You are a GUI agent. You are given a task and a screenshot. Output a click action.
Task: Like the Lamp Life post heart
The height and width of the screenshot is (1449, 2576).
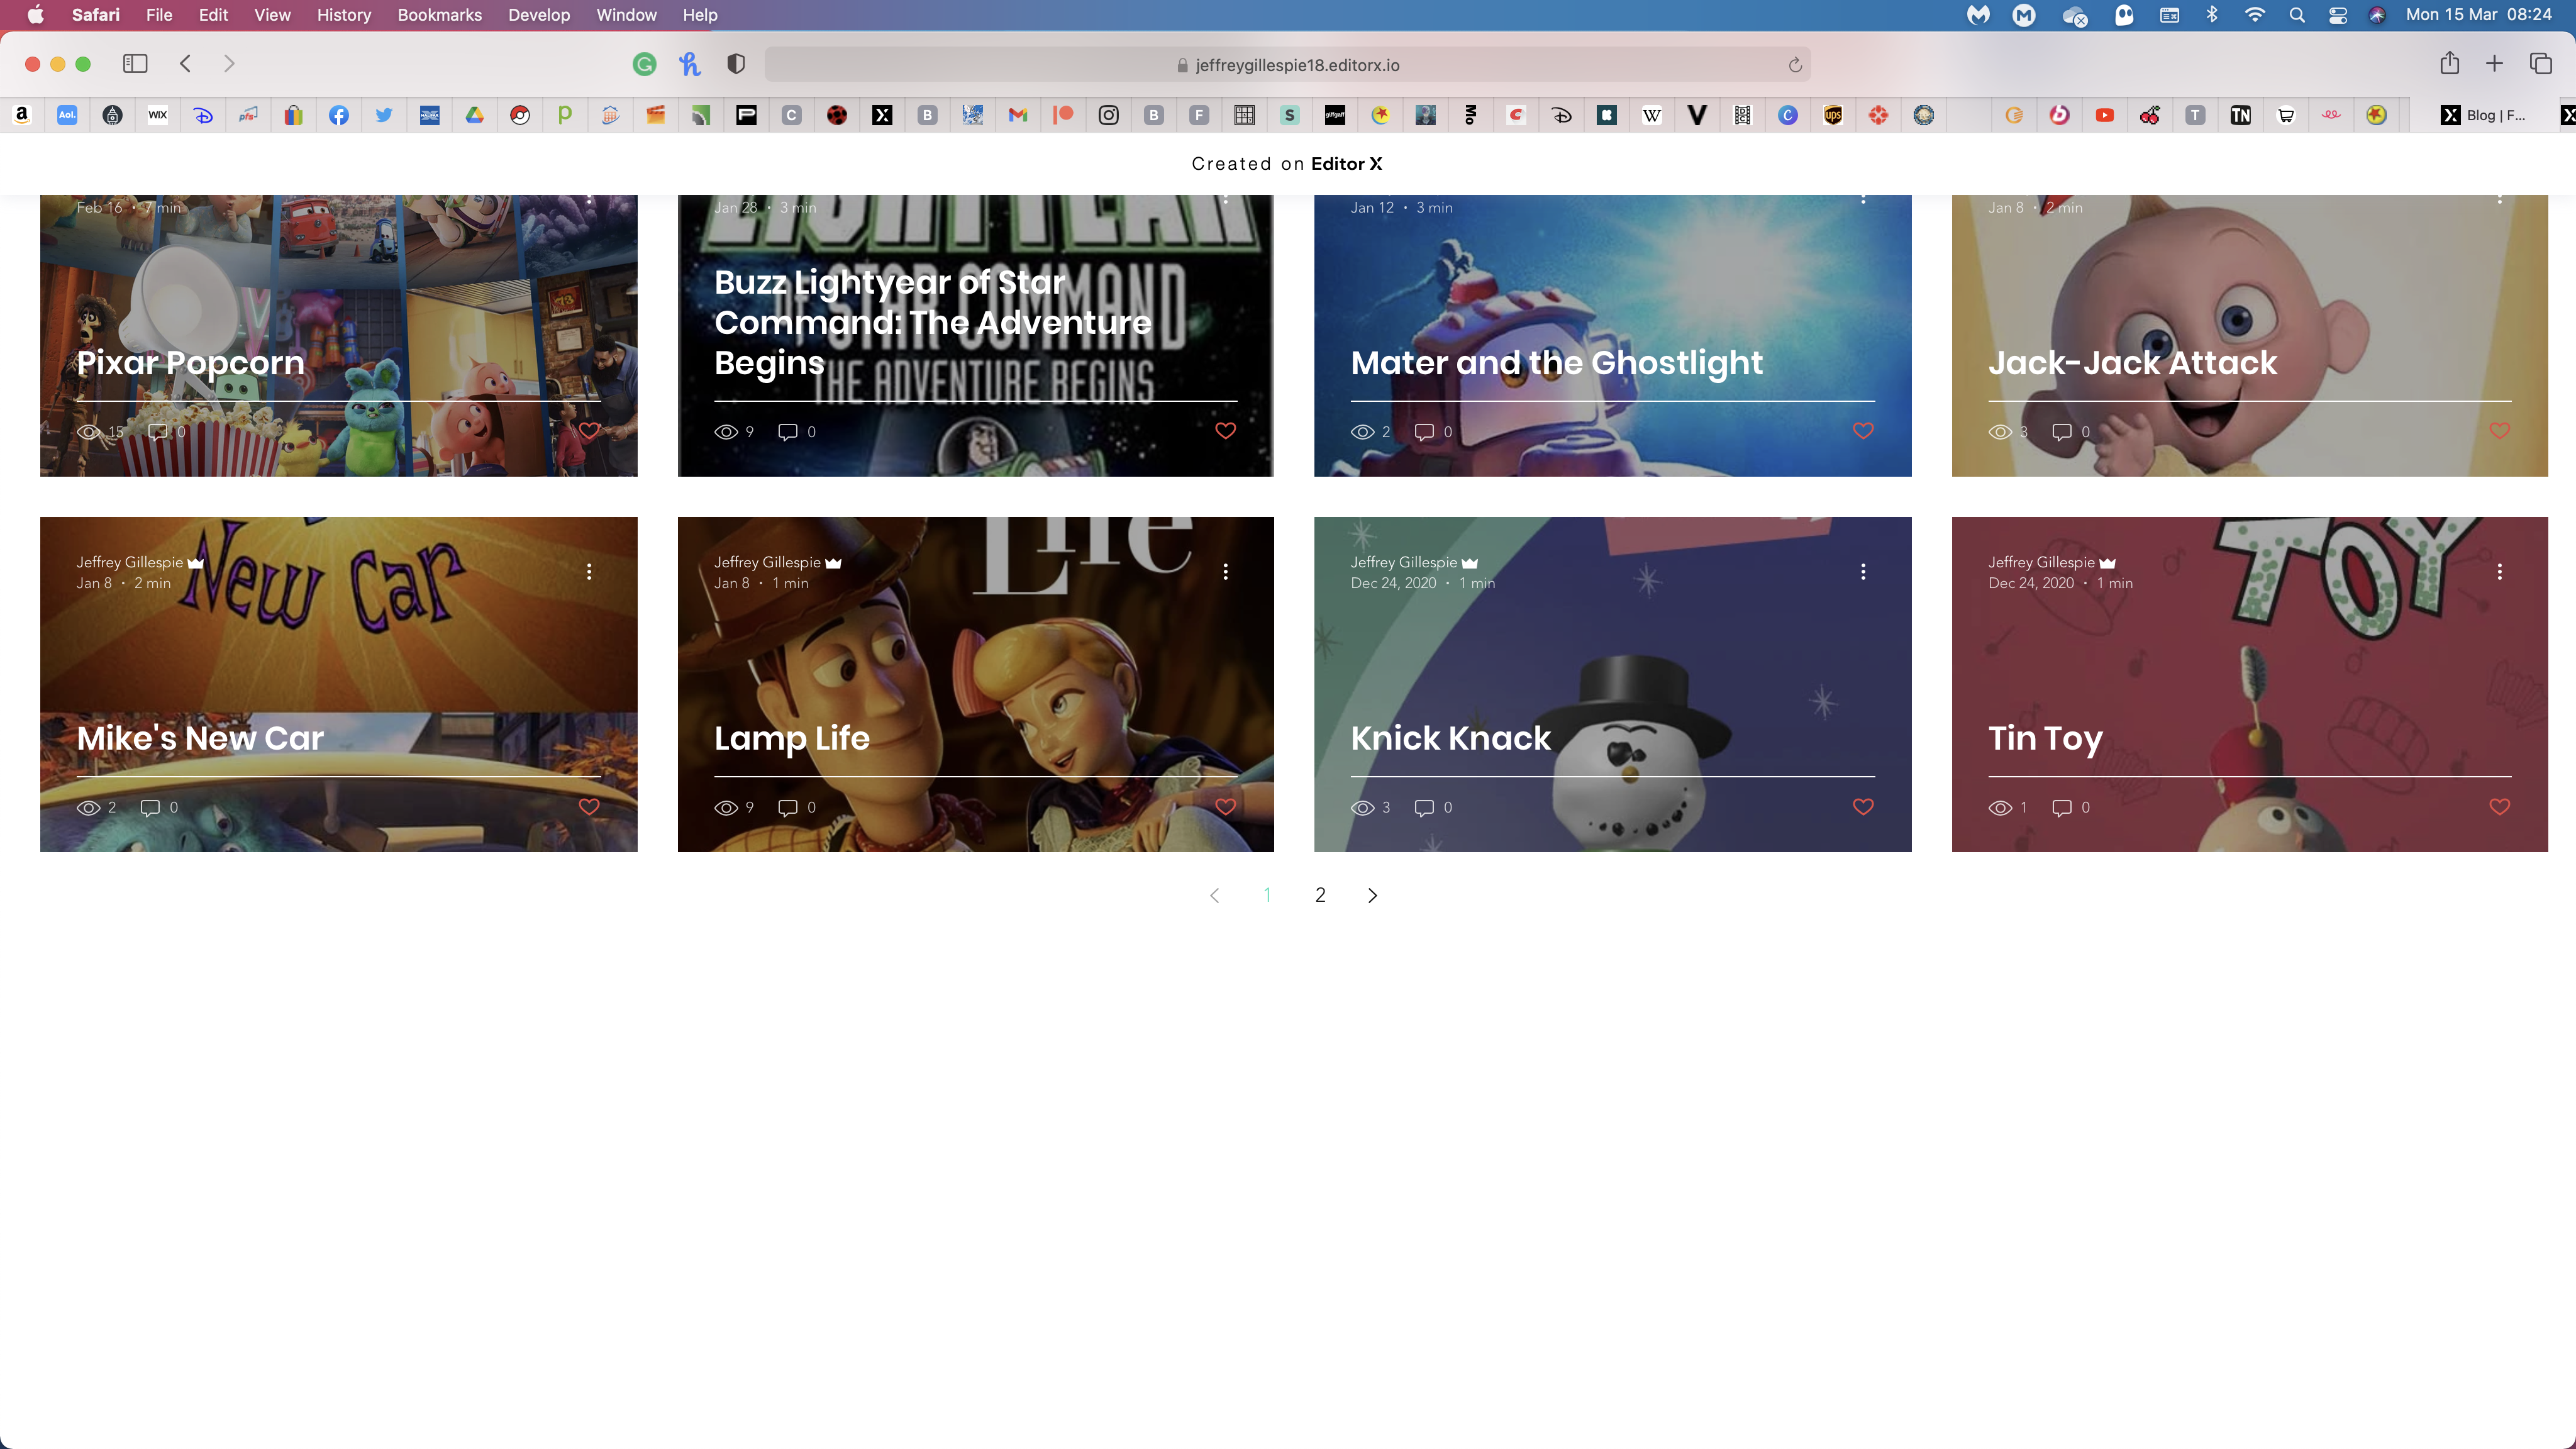click(1225, 807)
